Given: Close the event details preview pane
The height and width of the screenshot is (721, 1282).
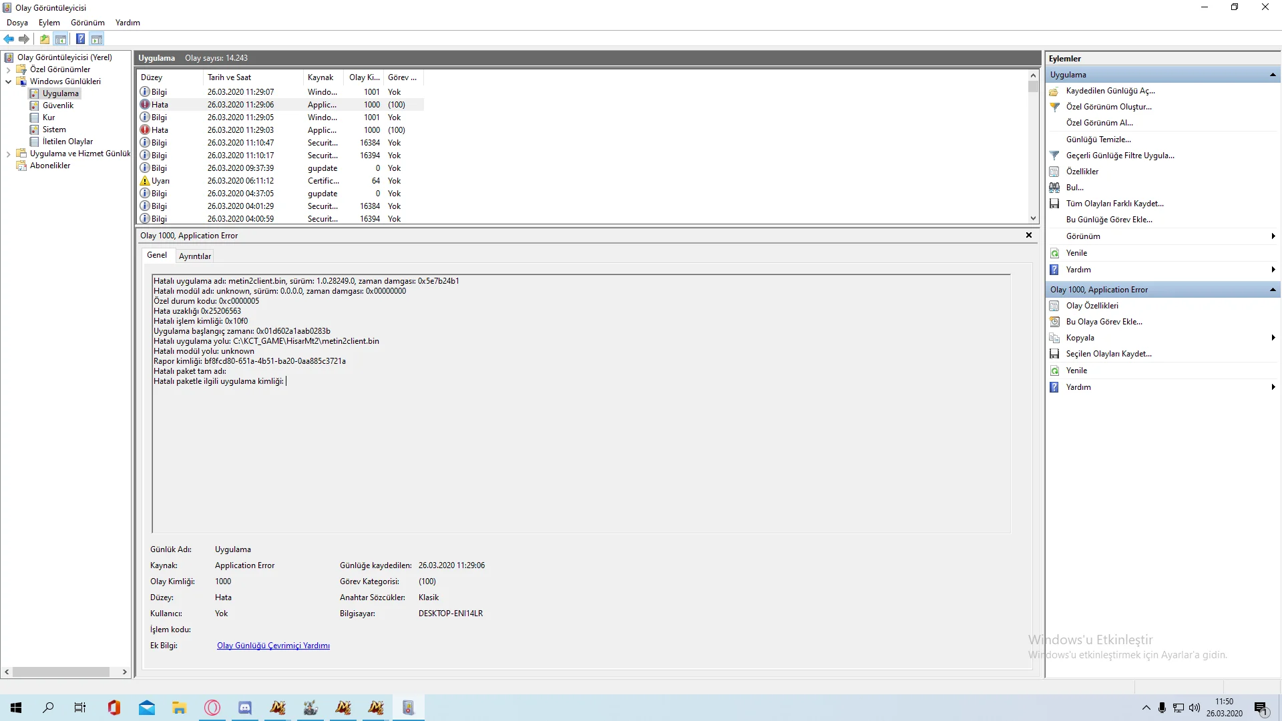Looking at the screenshot, I should pyautogui.click(x=1029, y=235).
